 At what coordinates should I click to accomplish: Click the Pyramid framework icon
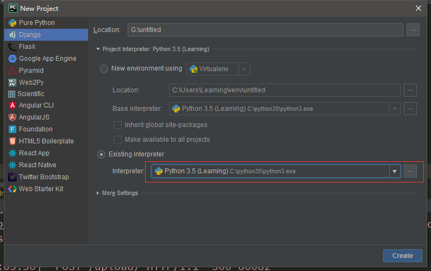pos(13,71)
